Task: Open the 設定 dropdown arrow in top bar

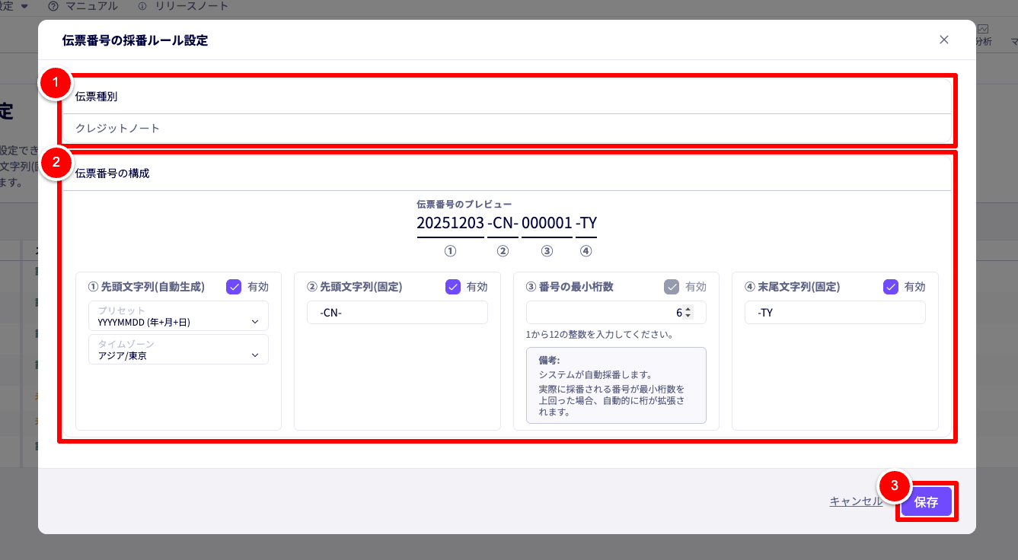Action: (24, 6)
